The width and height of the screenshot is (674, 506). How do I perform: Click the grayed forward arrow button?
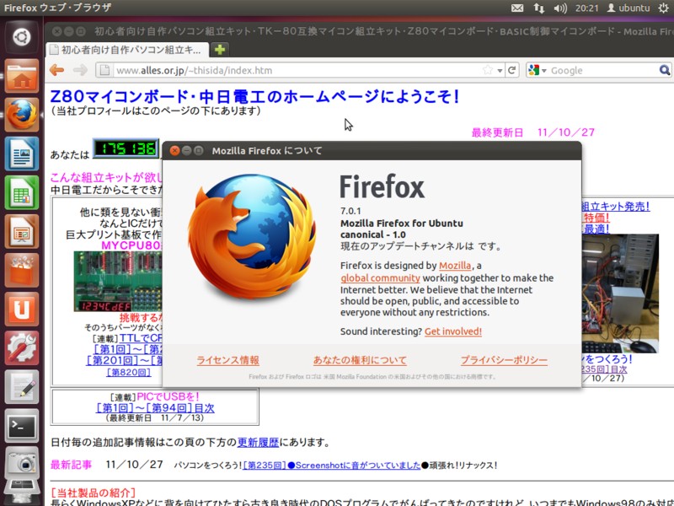[80, 70]
